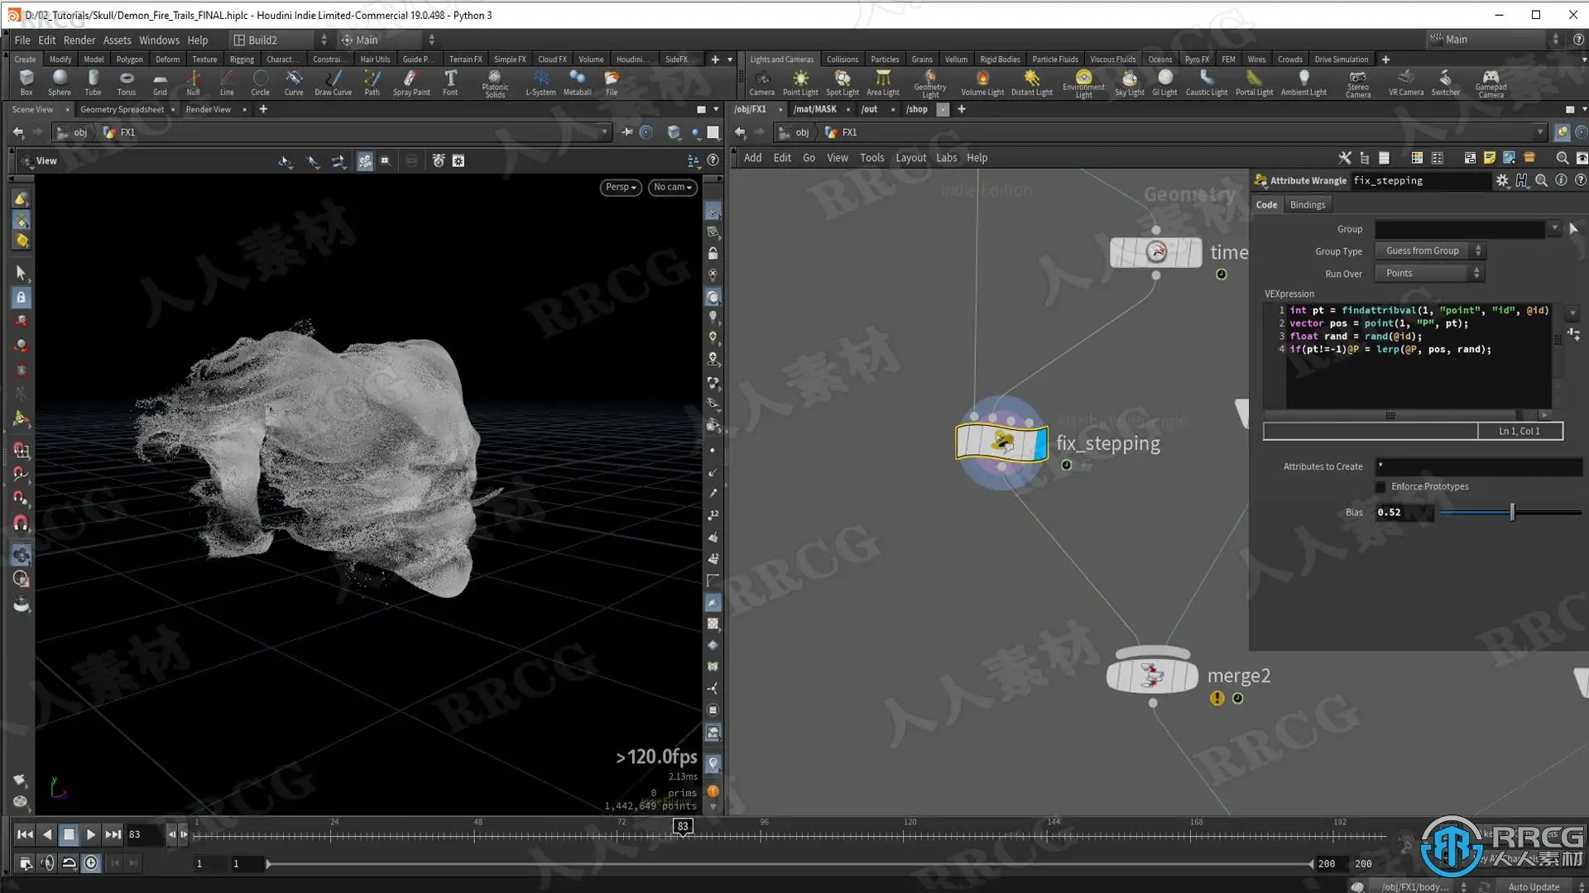Click the Torus shelf tool
Viewport: 1589px width, 893px height.
coord(126,82)
